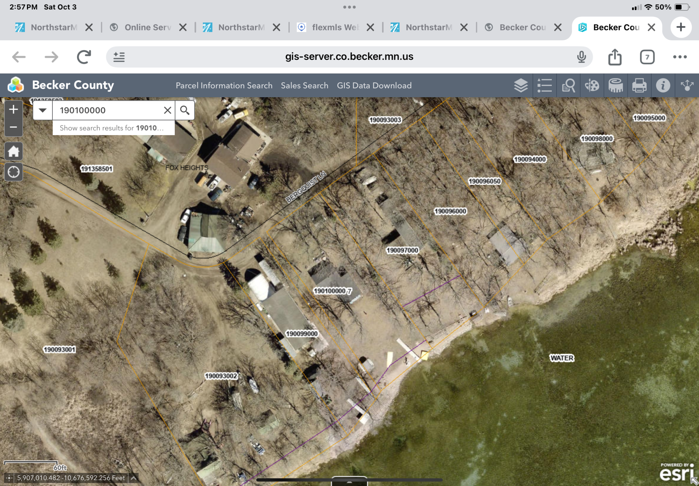This screenshot has height=486, width=699.
Task: Open the Legend list widget
Action: click(544, 85)
